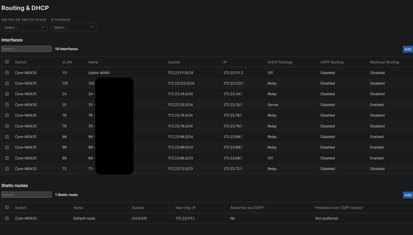
Task: Check the select-all checkbox in Interfaces table
Action: 7,62
